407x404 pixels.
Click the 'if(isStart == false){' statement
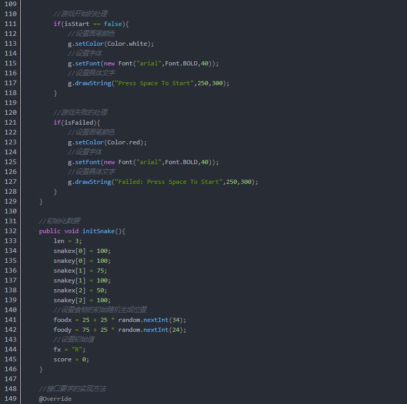[x=91, y=24]
